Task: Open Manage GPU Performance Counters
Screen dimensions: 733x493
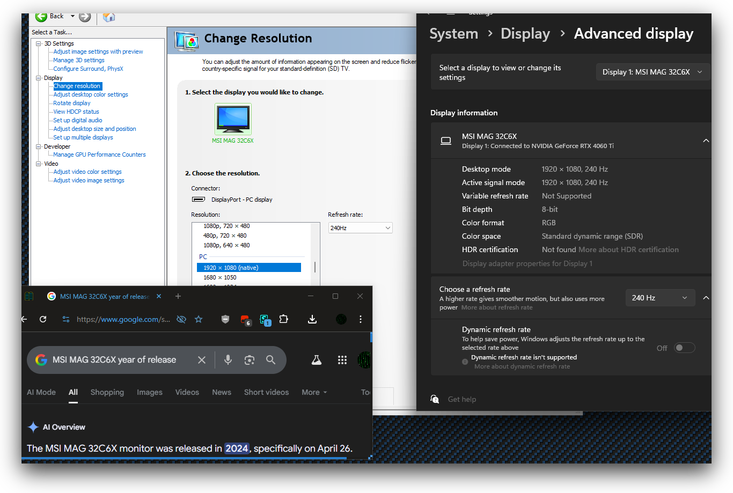Action: click(x=99, y=154)
